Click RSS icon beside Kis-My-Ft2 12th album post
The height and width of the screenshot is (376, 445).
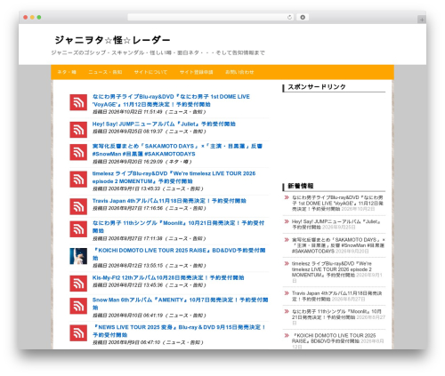tap(78, 284)
